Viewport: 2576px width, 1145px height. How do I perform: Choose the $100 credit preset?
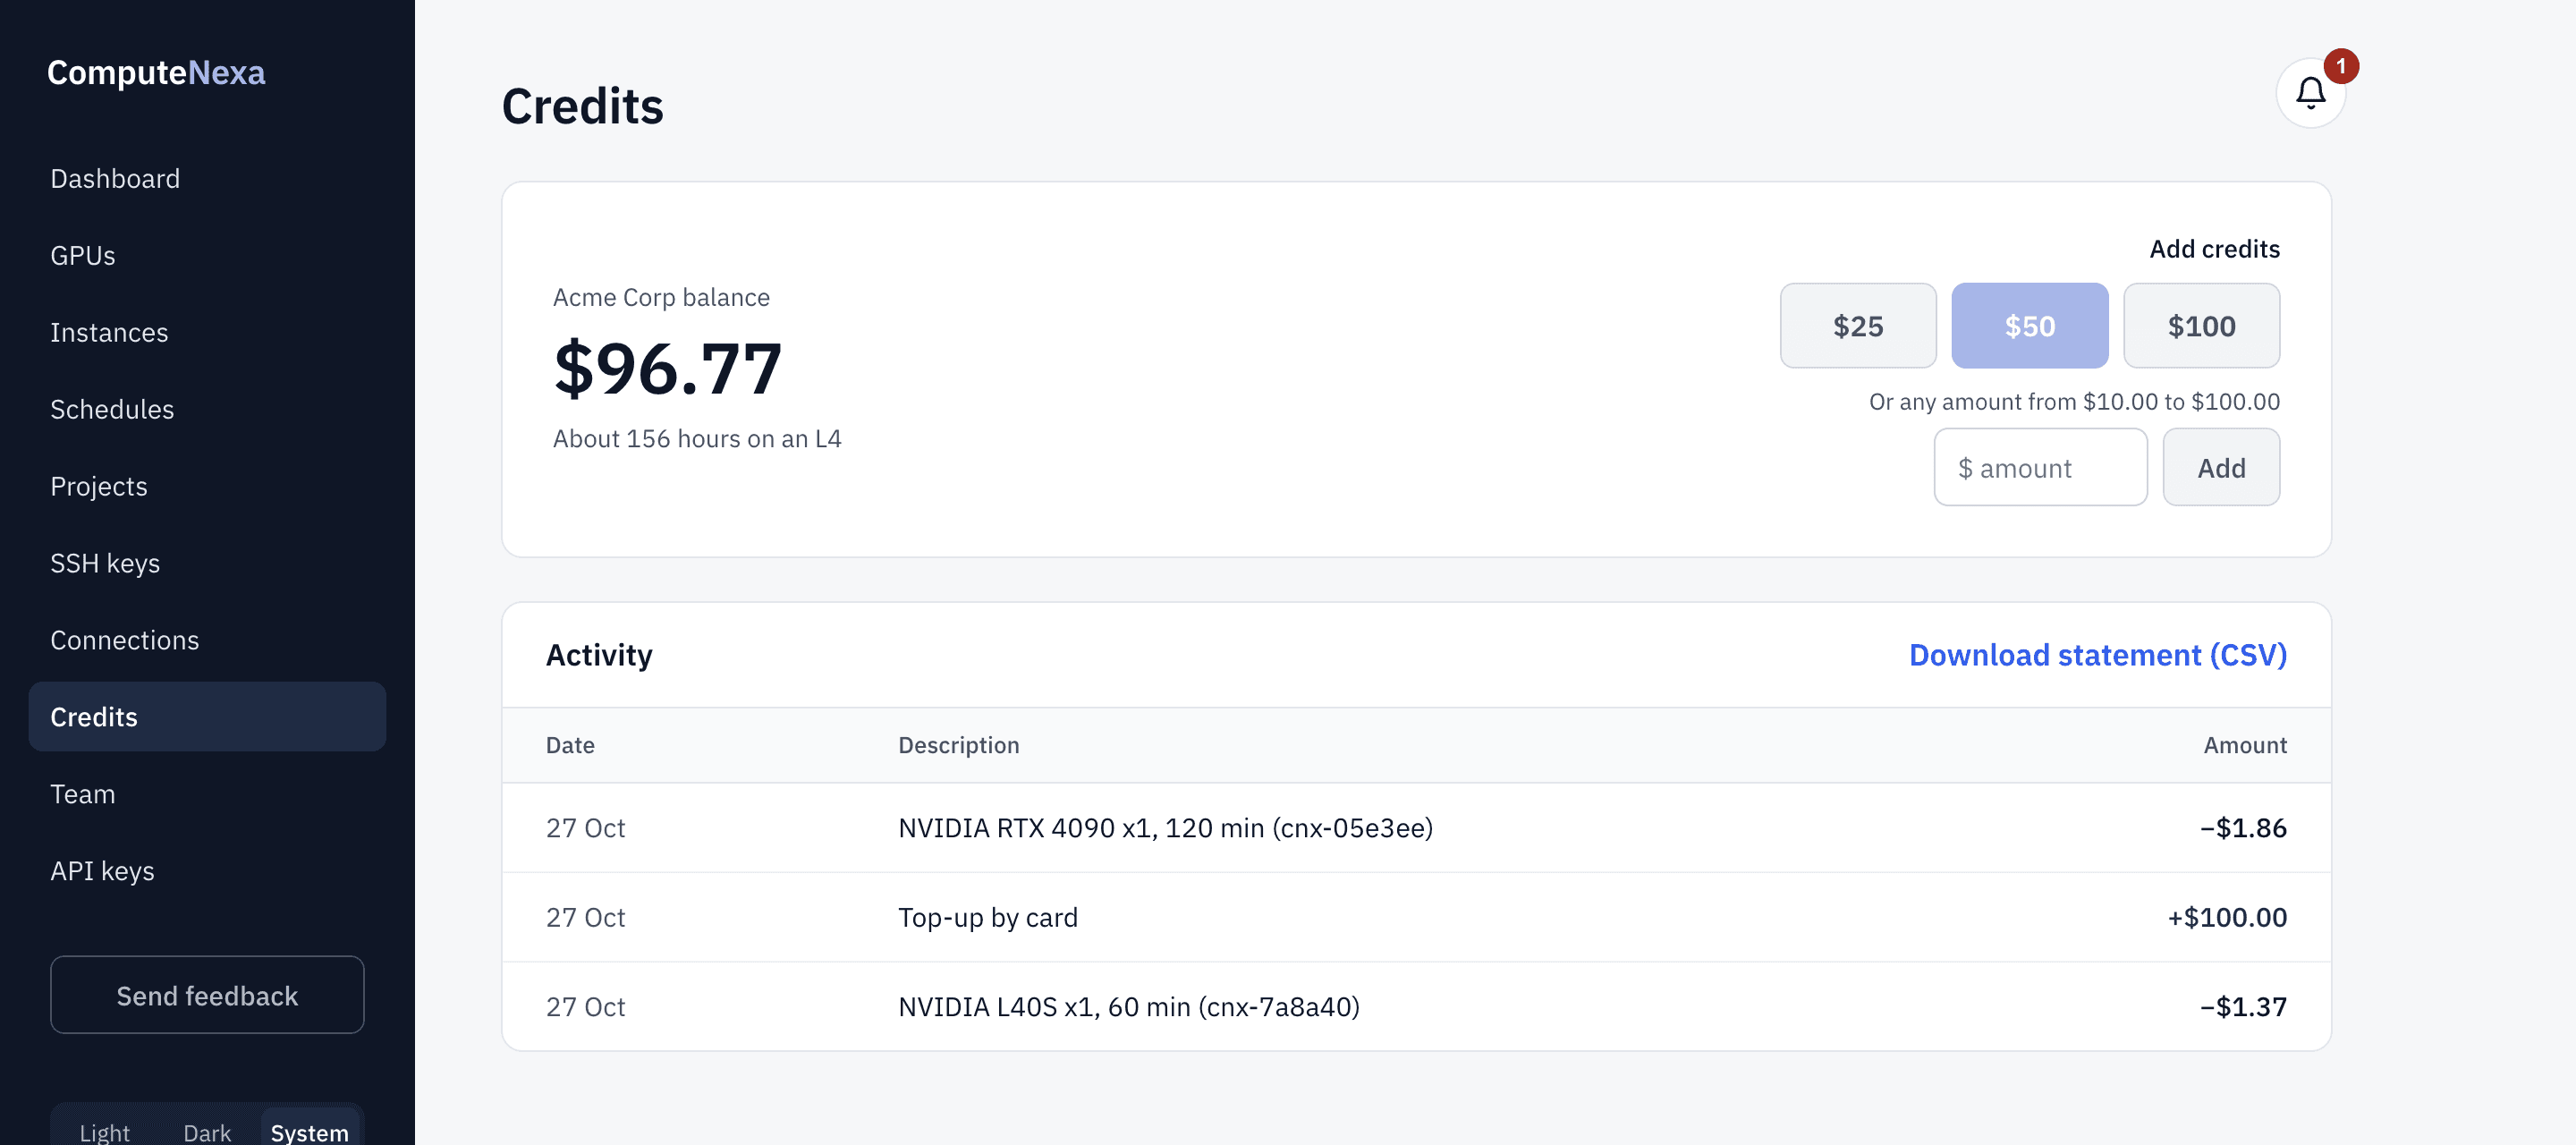2202,326
